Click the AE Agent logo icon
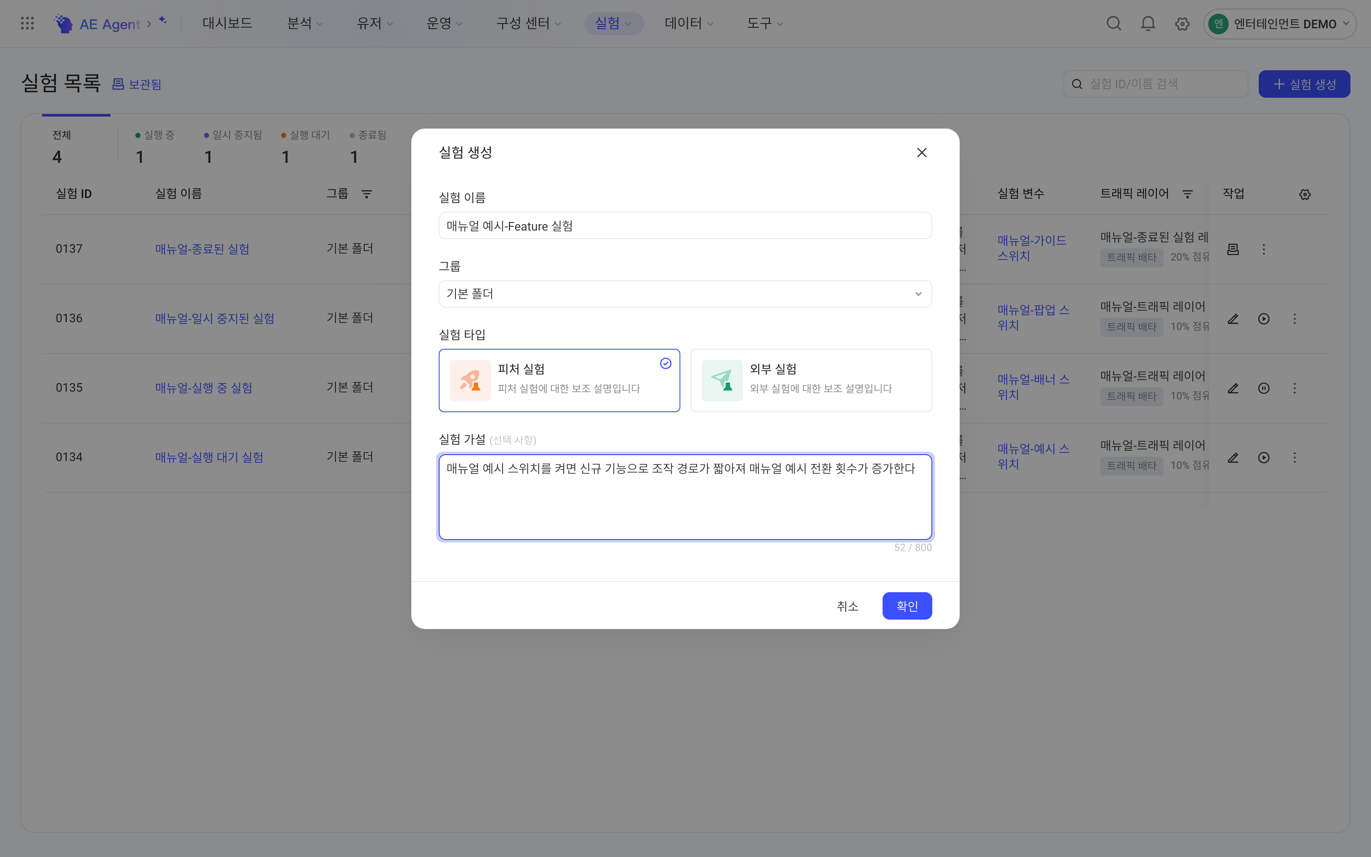Viewport: 1371px width, 857px height. click(63, 23)
